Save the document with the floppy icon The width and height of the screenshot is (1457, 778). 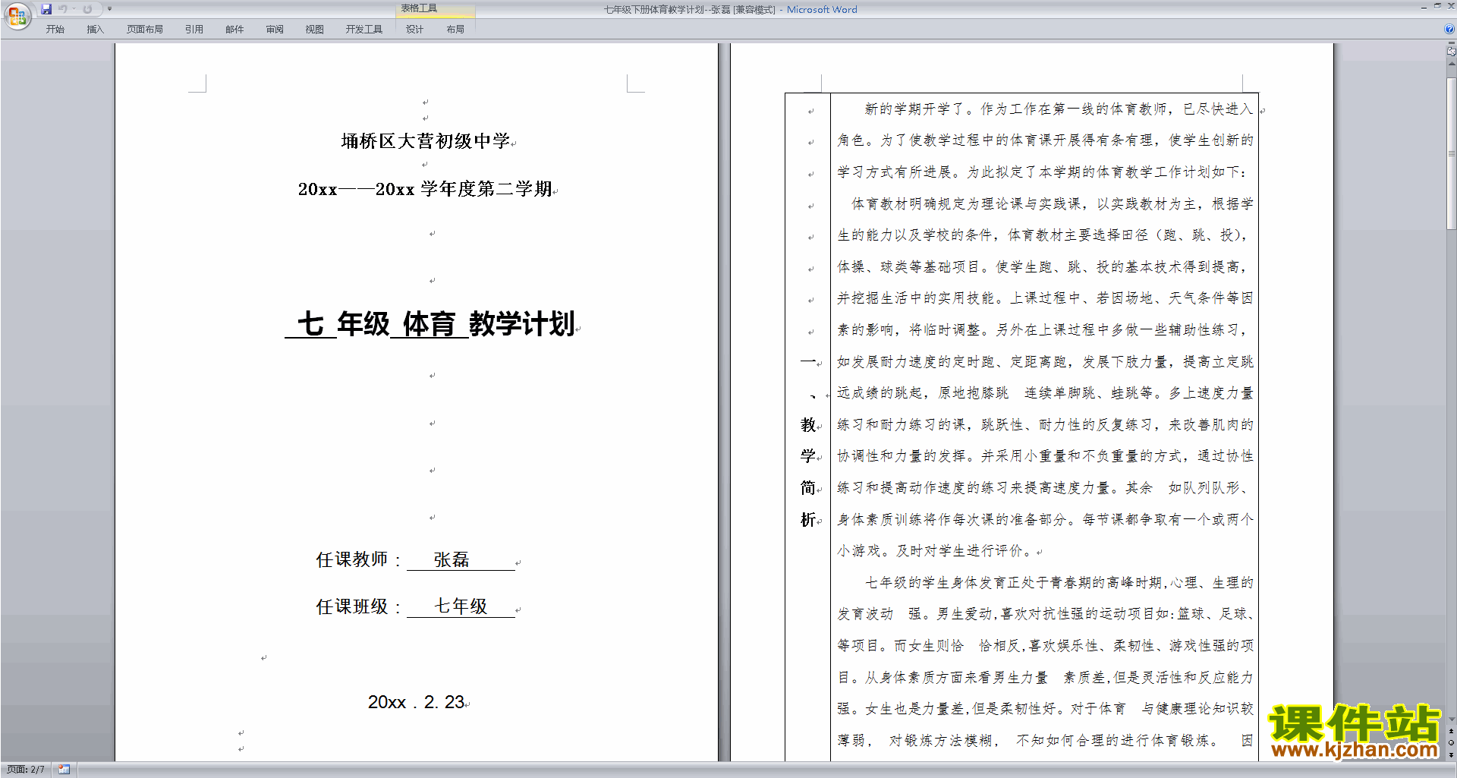point(46,9)
